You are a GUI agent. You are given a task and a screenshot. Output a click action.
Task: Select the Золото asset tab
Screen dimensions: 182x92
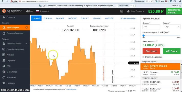(36, 18)
